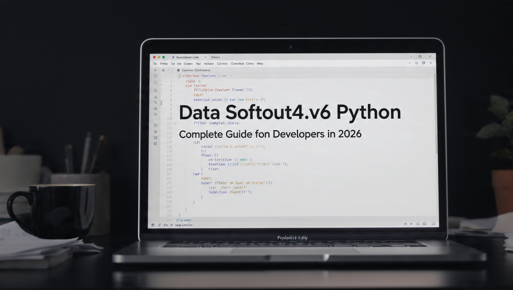Select the Explorer icon in the left sidebar

(x=155, y=76)
